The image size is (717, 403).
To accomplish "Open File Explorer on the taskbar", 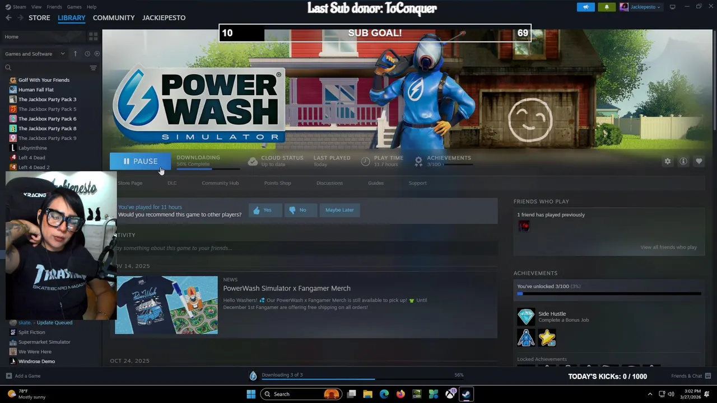I will (x=367, y=394).
